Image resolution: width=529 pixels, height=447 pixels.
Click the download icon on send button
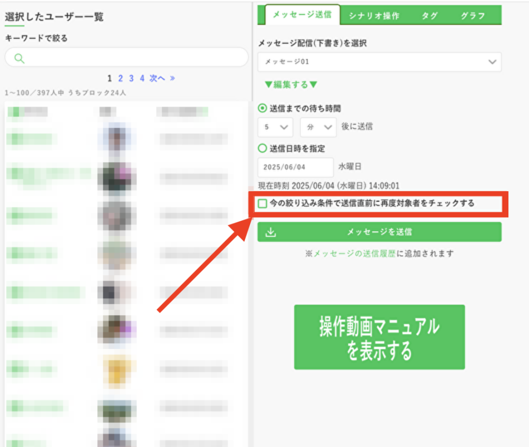[x=271, y=232]
